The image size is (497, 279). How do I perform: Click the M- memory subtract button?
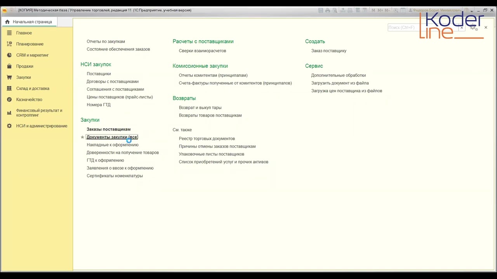point(387,10)
